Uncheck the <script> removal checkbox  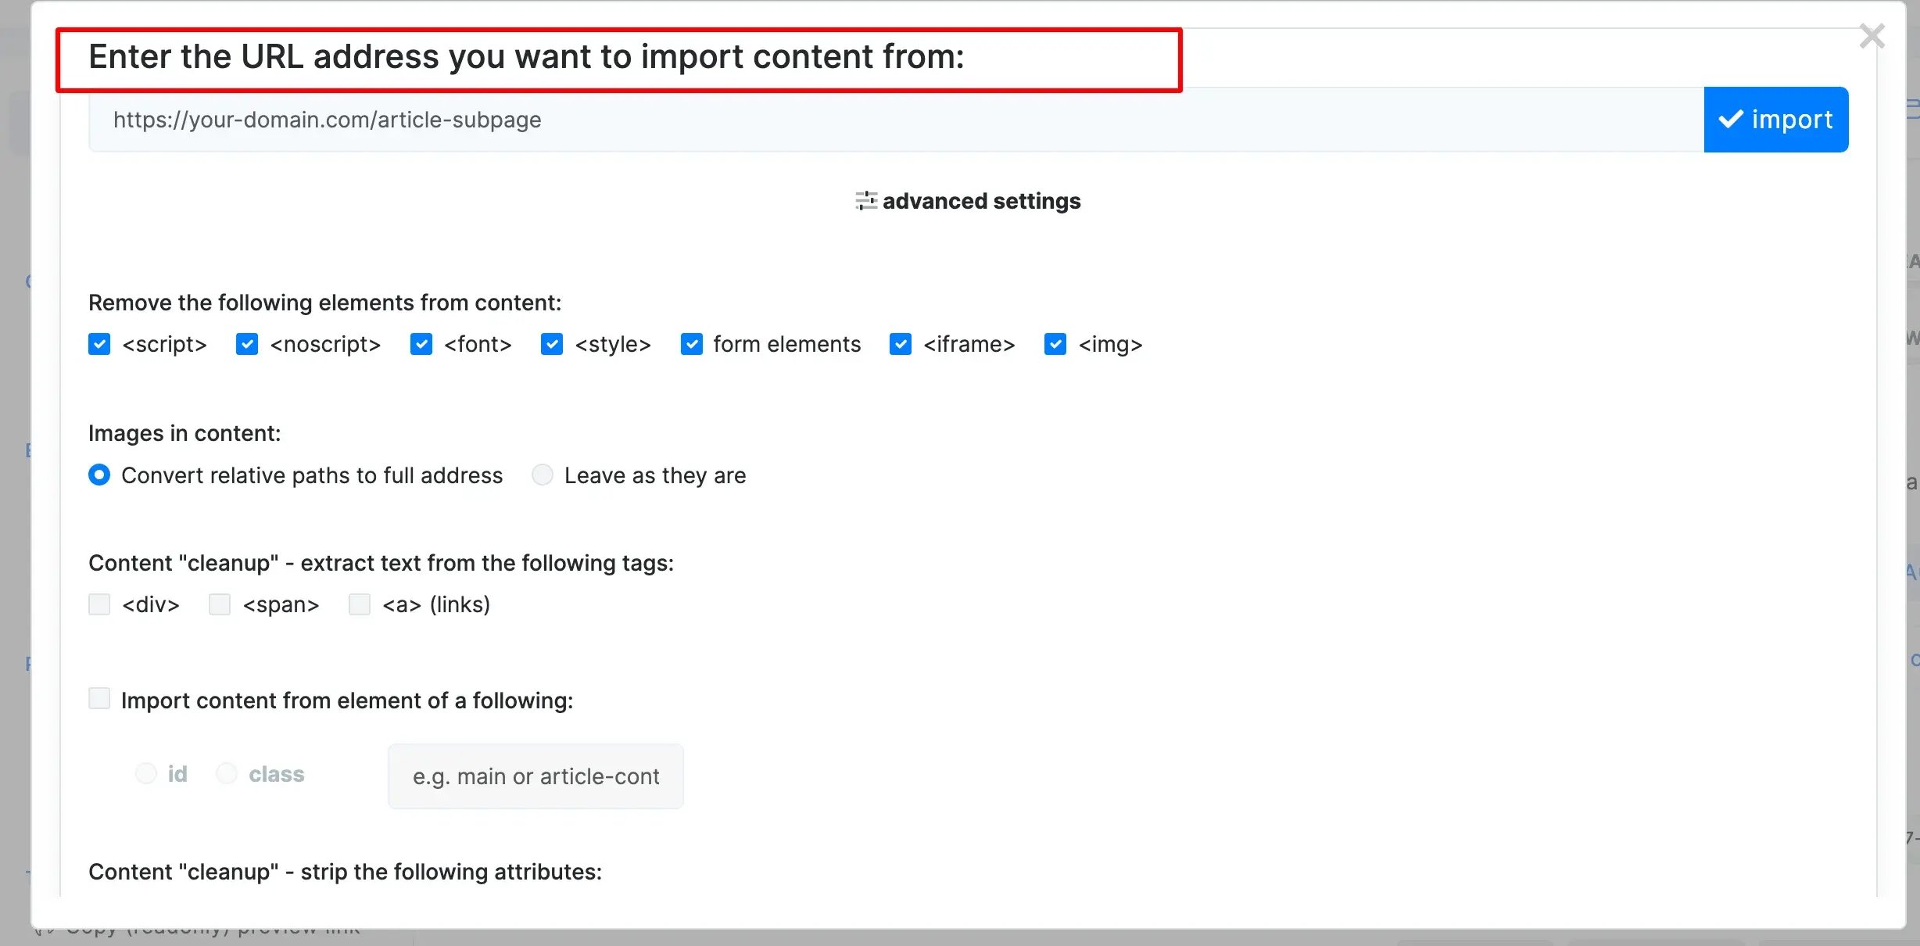(99, 344)
